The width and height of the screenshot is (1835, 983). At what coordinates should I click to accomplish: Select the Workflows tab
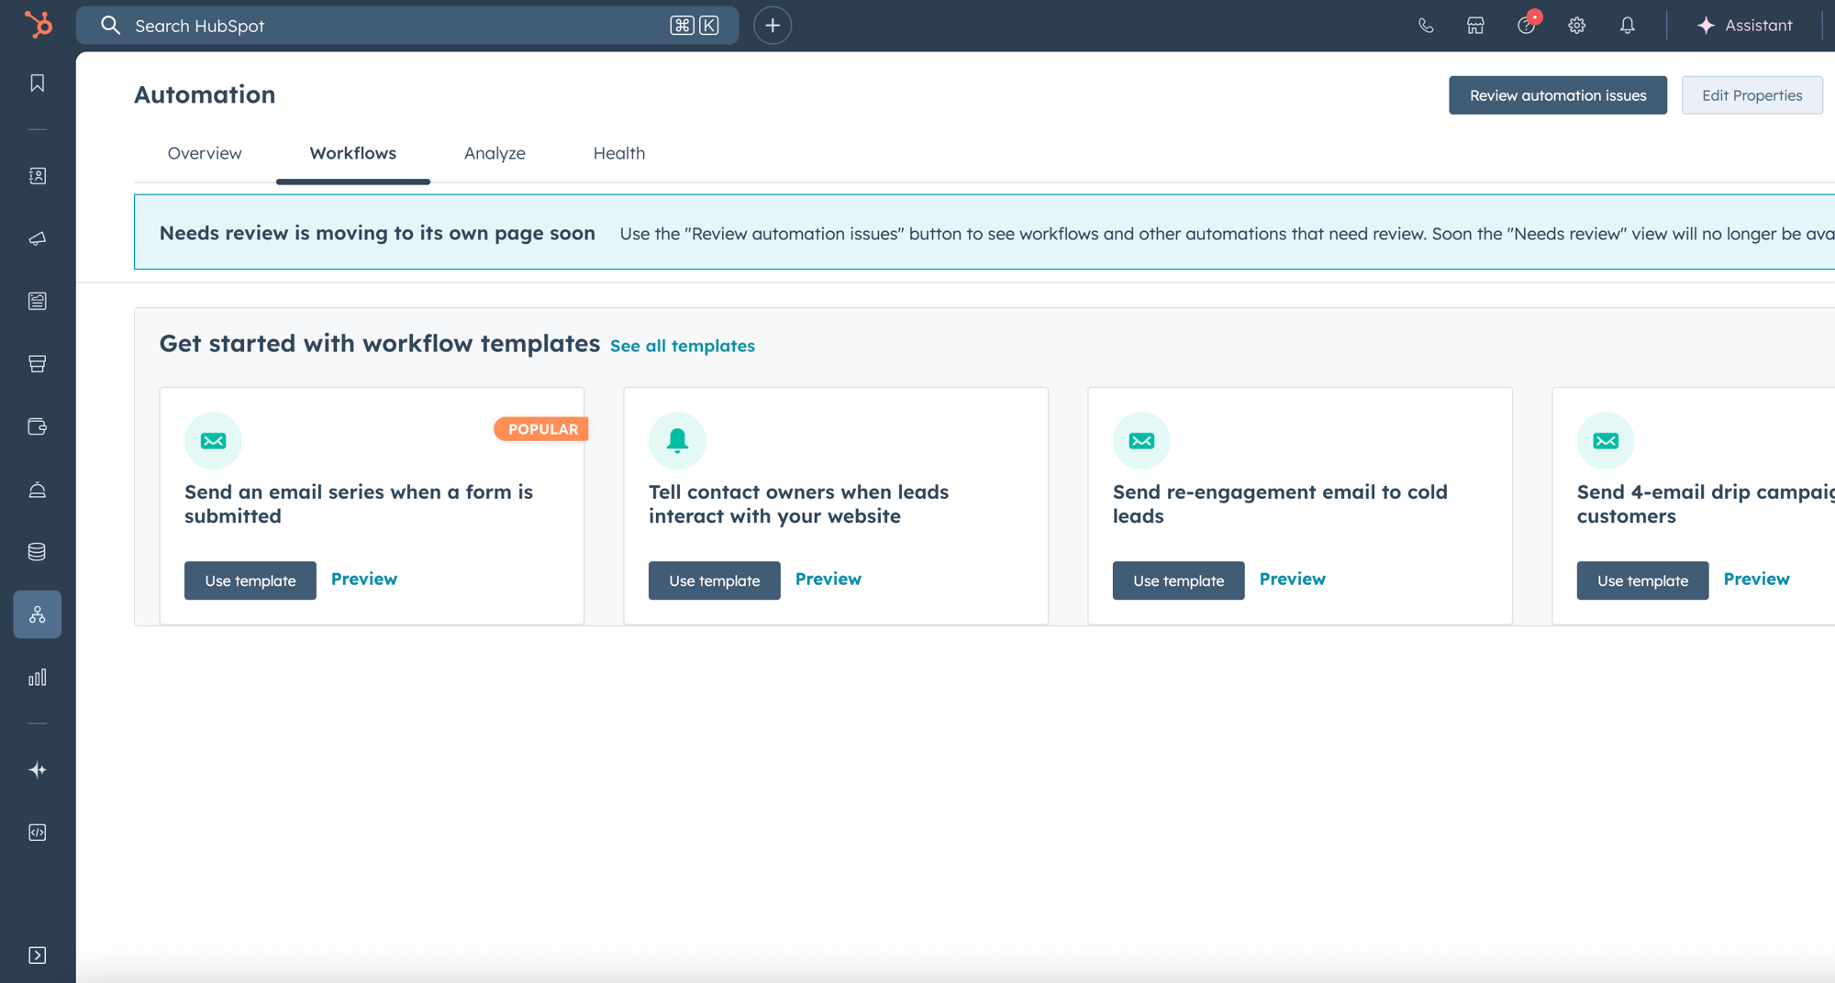coord(353,153)
